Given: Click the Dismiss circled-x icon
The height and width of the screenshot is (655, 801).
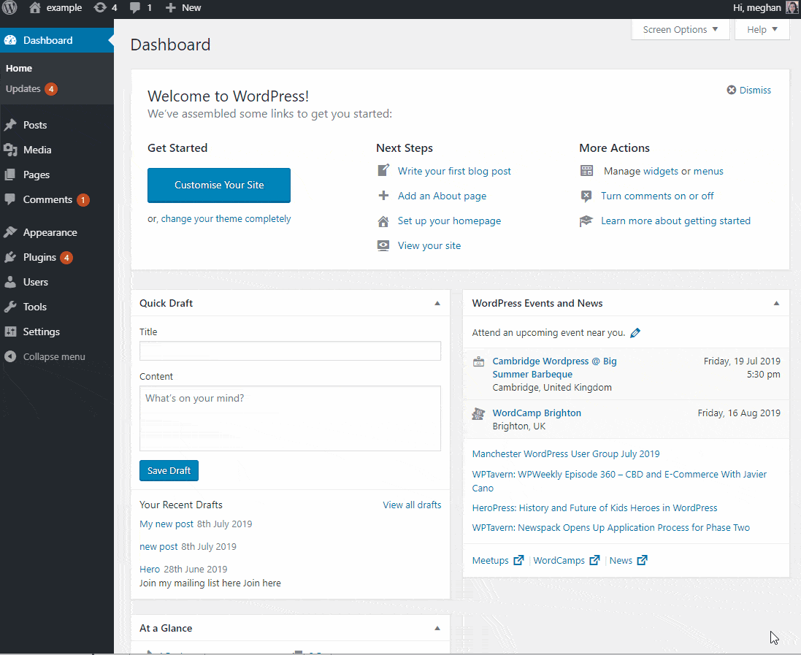Looking at the screenshot, I should pos(732,90).
